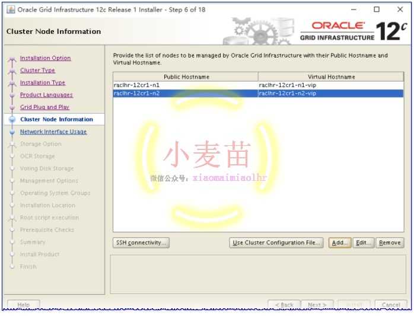The image size is (414, 316).
Task: Select the Cluster Node Information step
Action: [56, 119]
